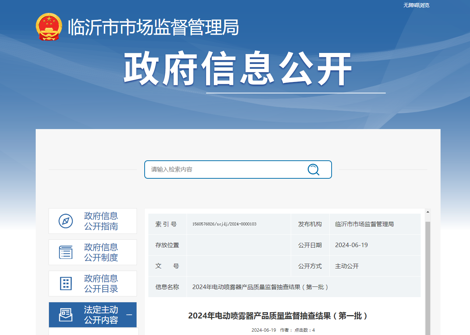Image resolution: width=470 pixels, height=335 pixels.
Task: Open the 政府信息公开指南 menu label
Action: (x=101, y=221)
